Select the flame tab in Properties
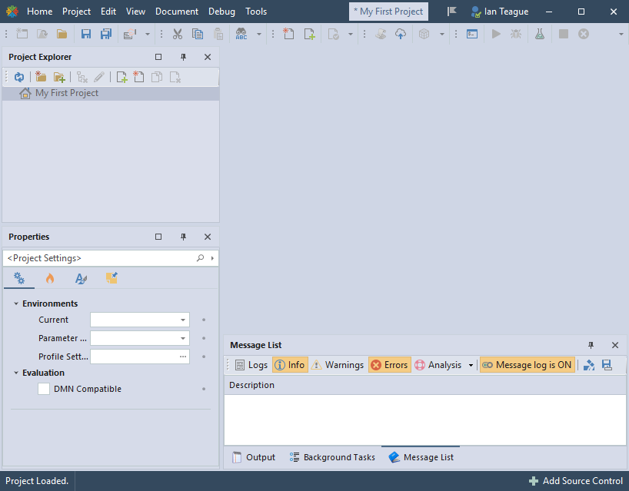The image size is (629, 491). pyautogui.click(x=50, y=277)
